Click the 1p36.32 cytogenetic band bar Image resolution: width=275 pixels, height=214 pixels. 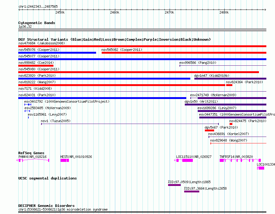click(142, 30)
